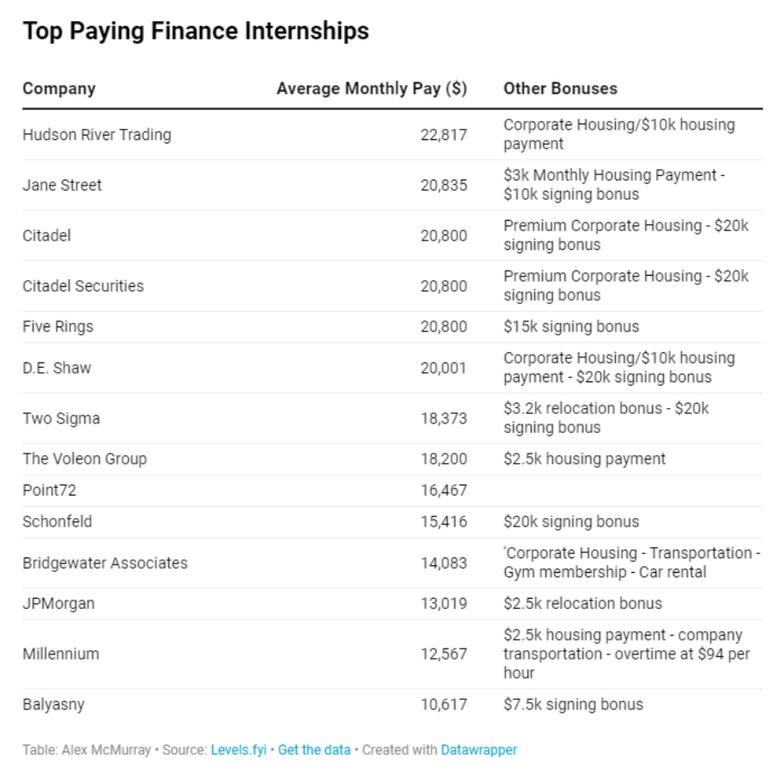Select the D.E. Shaw company cell

point(57,368)
